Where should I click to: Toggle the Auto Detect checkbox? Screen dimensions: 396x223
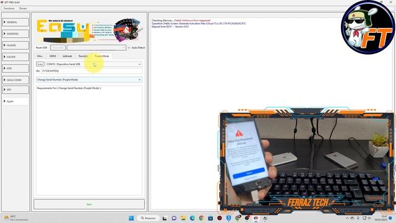136,48
